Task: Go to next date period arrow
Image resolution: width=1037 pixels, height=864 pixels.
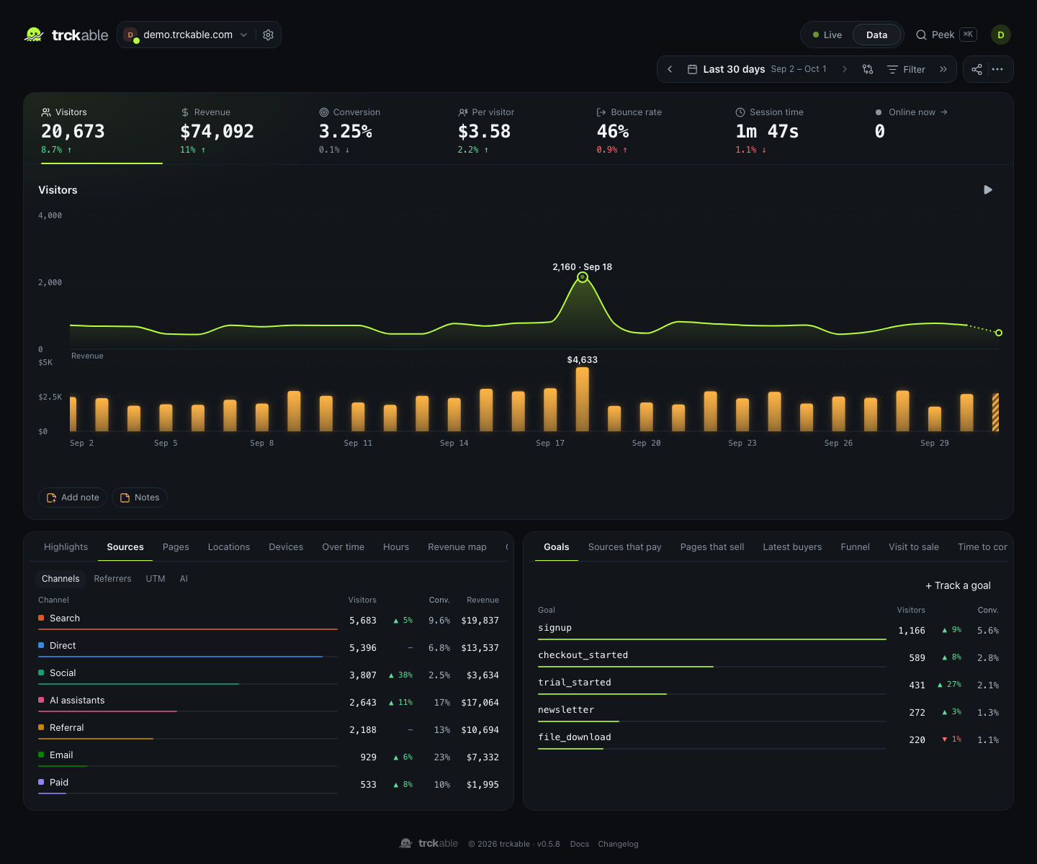Action: [x=845, y=69]
